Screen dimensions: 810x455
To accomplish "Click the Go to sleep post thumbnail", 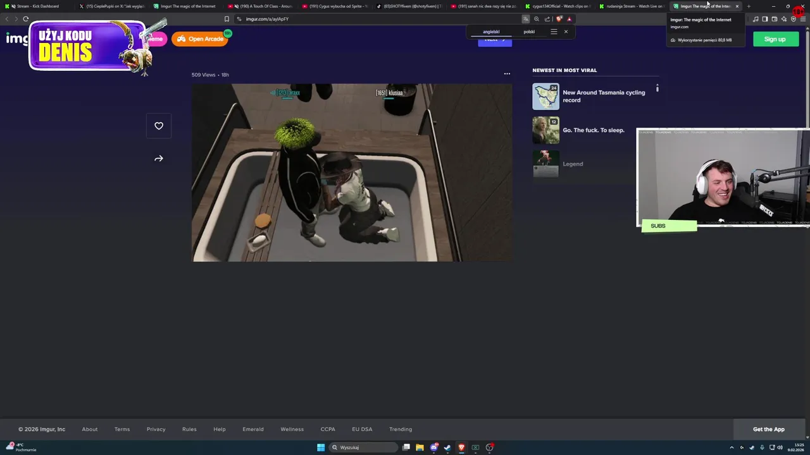I will coord(545,130).
